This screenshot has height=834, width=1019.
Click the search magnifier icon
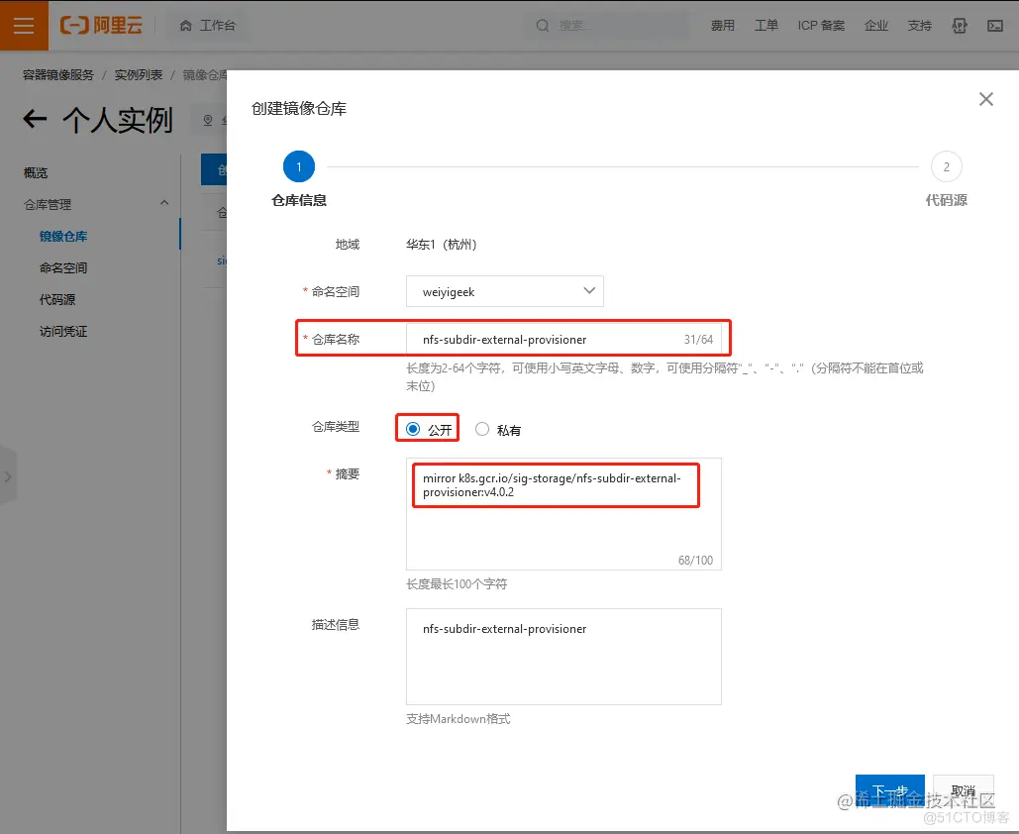542,26
